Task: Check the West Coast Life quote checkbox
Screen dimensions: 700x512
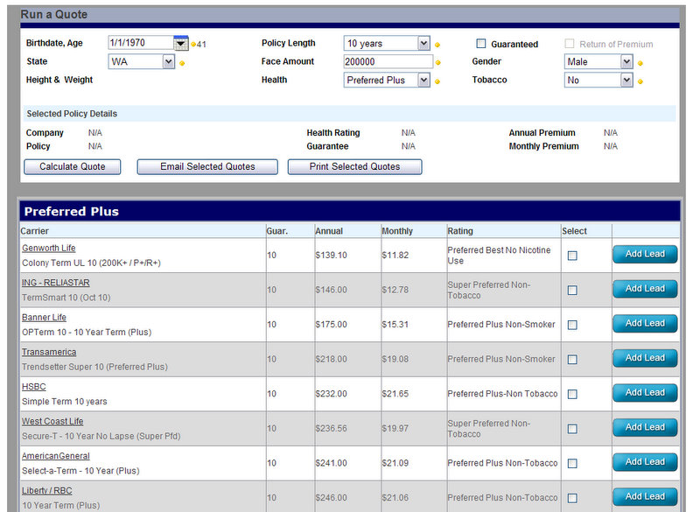Action: click(x=572, y=429)
